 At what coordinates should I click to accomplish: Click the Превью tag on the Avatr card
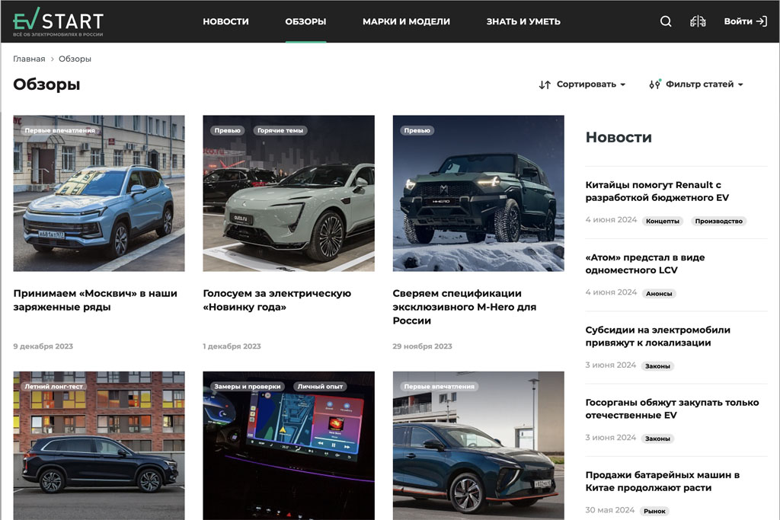point(227,130)
